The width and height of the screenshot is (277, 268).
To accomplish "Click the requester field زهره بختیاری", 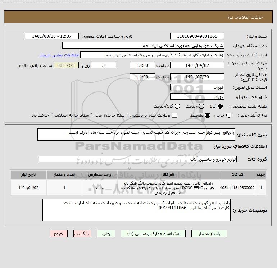I will point(152,55).
